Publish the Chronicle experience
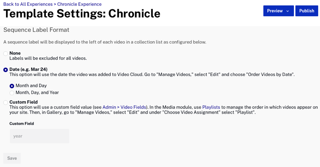The height and width of the screenshot is (167, 320). [306, 11]
